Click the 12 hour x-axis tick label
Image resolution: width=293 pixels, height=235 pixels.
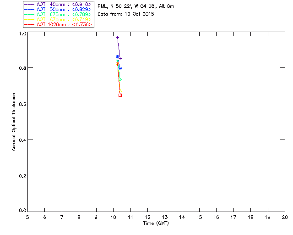(x=147, y=217)
